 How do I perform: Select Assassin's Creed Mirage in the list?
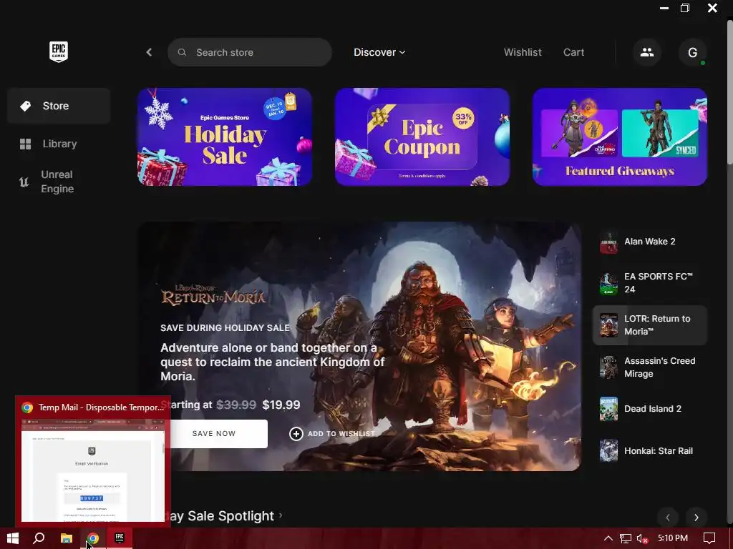650,367
